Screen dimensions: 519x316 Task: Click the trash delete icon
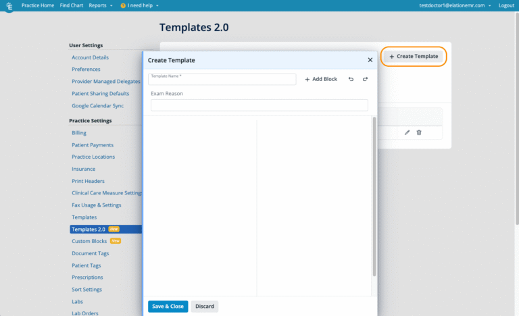click(x=419, y=132)
